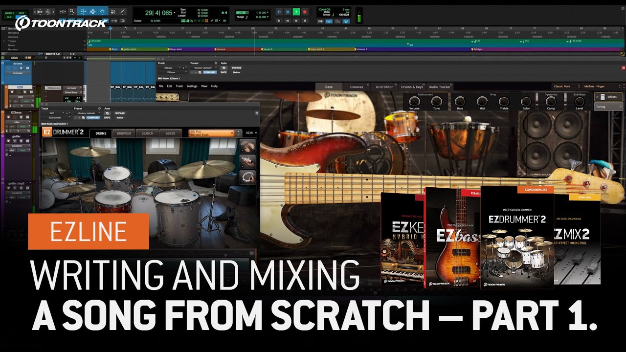Viewport: 626px width, 352px height.
Task: Select the Zoomer magnifier tool
Action: 71,11
